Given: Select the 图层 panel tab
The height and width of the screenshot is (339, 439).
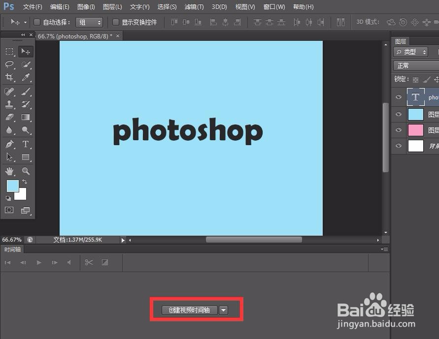Looking at the screenshot, I should click(x=401, y=41).
